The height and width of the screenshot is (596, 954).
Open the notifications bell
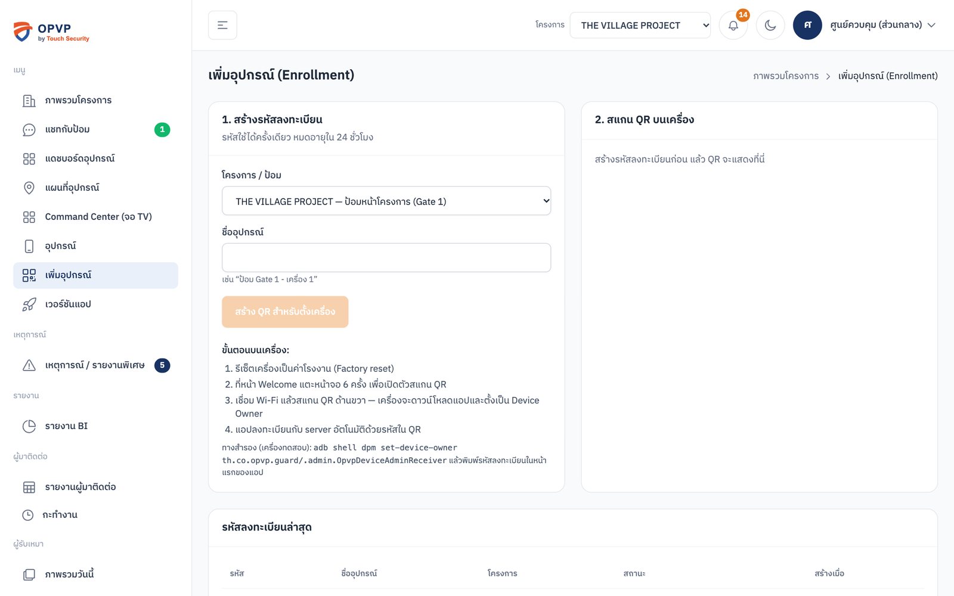pos(733,25)
